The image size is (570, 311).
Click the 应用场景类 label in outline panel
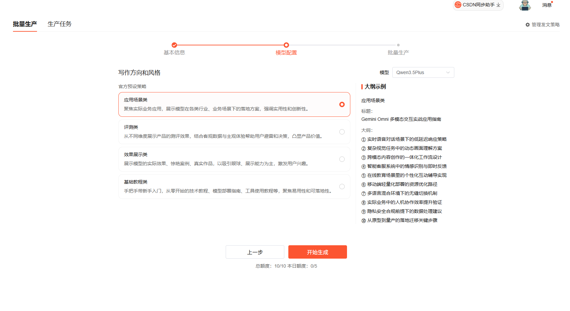click(x=373, y=100)
